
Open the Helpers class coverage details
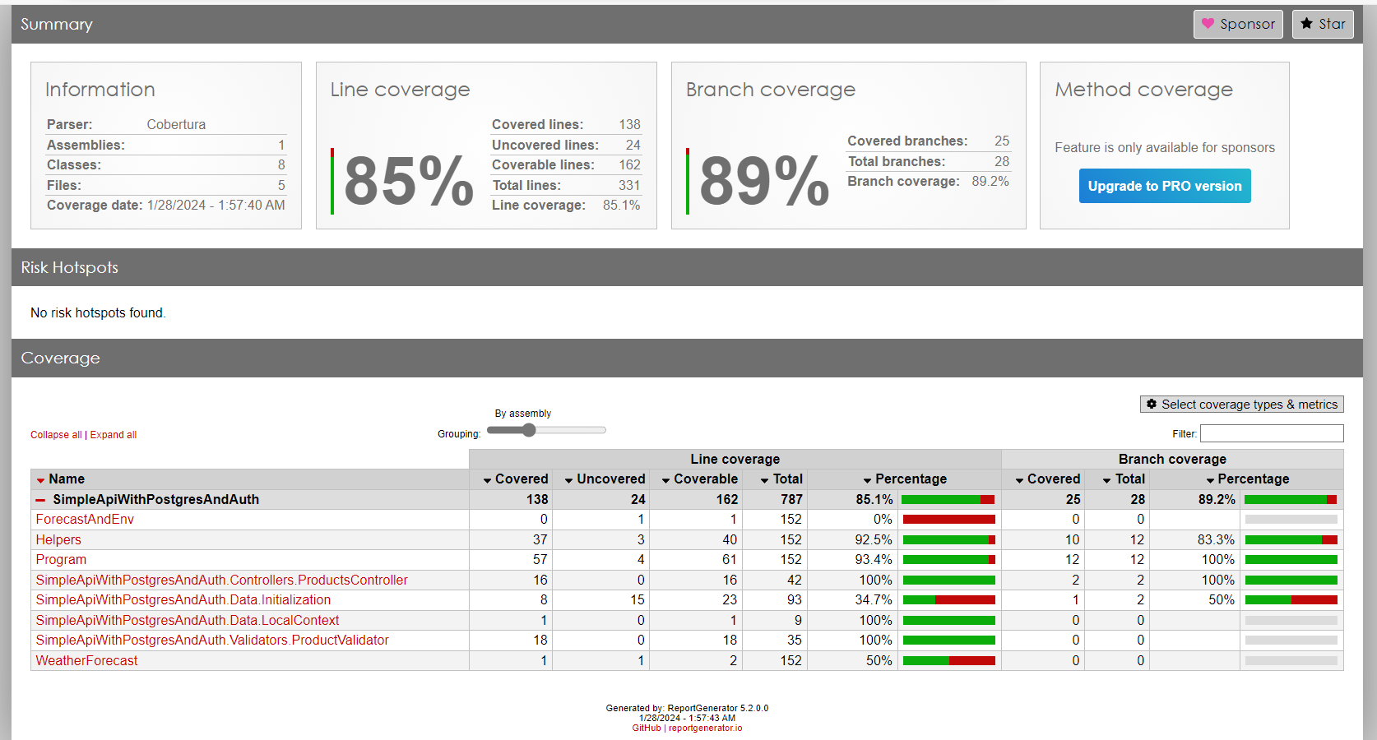coord(58,540)
